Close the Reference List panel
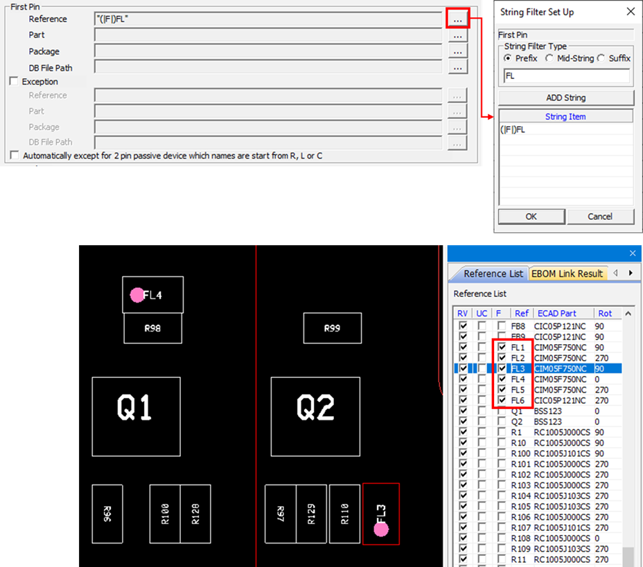 click(632, 253)
